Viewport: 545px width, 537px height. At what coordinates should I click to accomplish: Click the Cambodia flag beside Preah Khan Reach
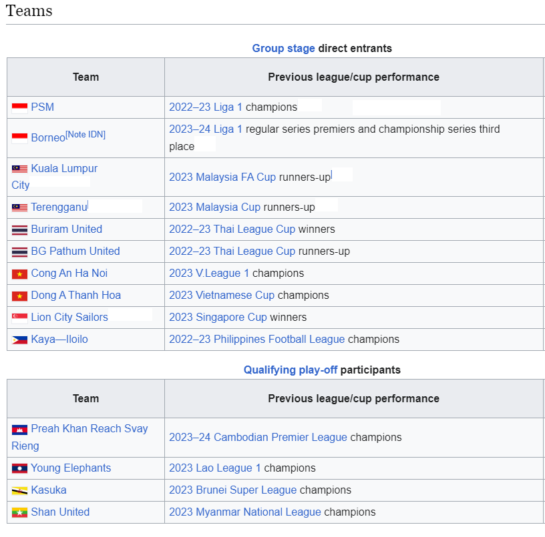click(19, 430)
